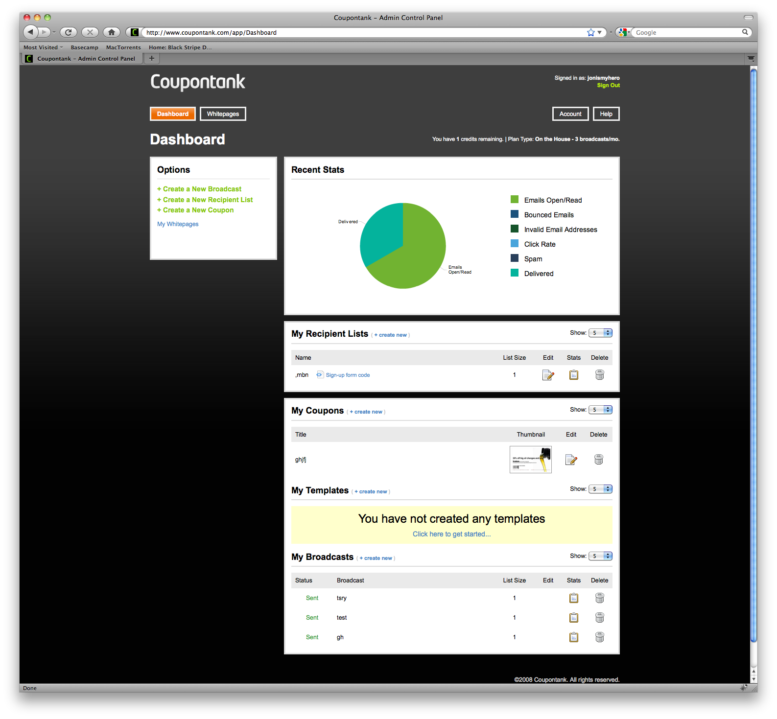Click create new next to My Broadcasts
Screen dimensions: 777x719
click(x=376, y=558)
